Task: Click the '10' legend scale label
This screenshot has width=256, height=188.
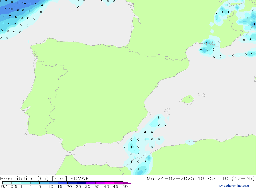Action: pyautogui.click(x=51, y=186)
